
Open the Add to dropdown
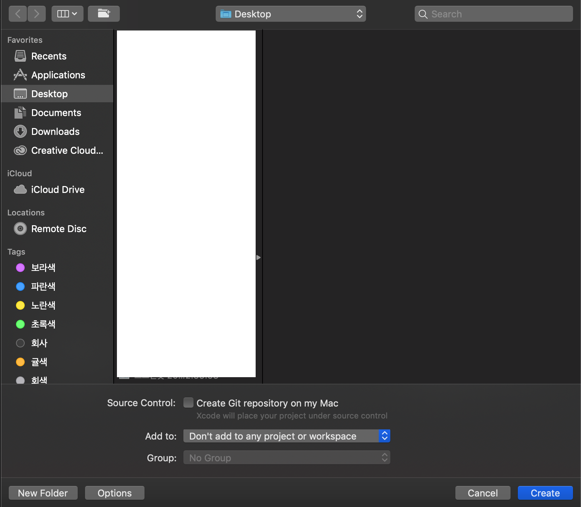[x=287, y=436]
